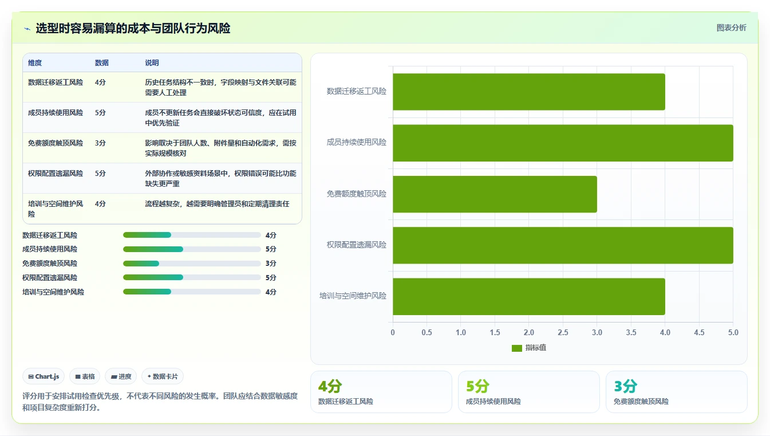Click the 表格 tag
This screenshot has height=436, width=770.
(85, 376)
